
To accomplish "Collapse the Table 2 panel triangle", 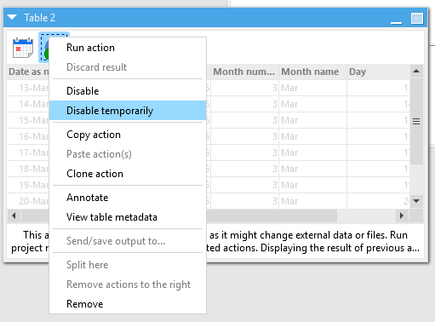I will [x=12, y=17].
